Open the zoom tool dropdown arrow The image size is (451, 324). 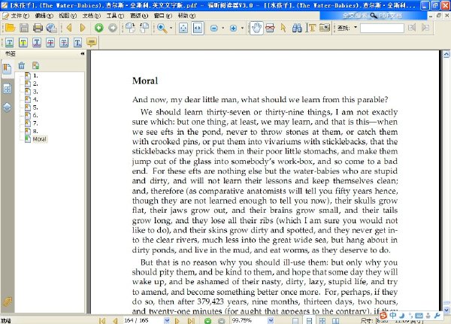pyautogui.click(x=171, y=28)
